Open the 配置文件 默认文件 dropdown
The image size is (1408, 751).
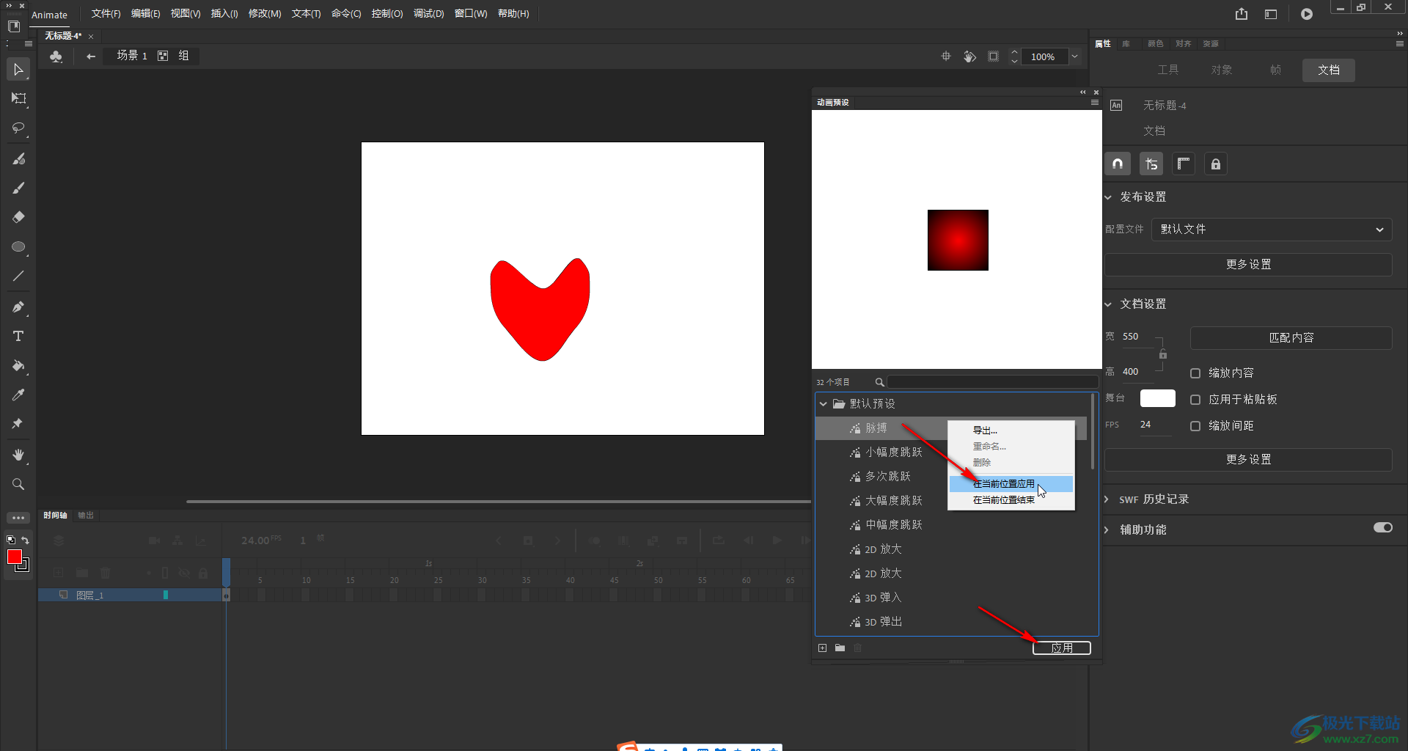[1272, 230]
